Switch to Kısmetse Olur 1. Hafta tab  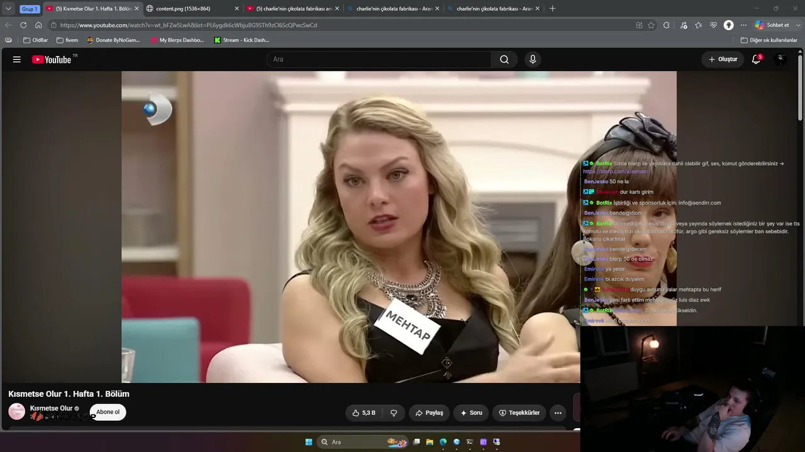92,9
